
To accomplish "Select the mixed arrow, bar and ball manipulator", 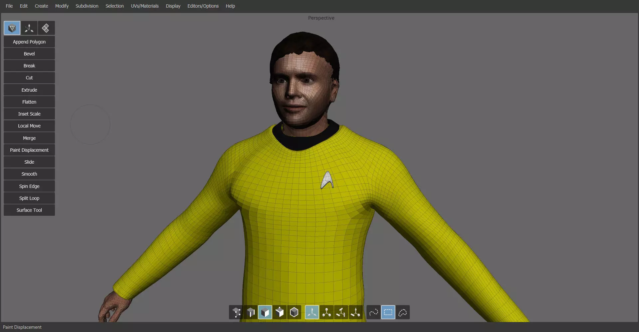I will coord(355,312).
